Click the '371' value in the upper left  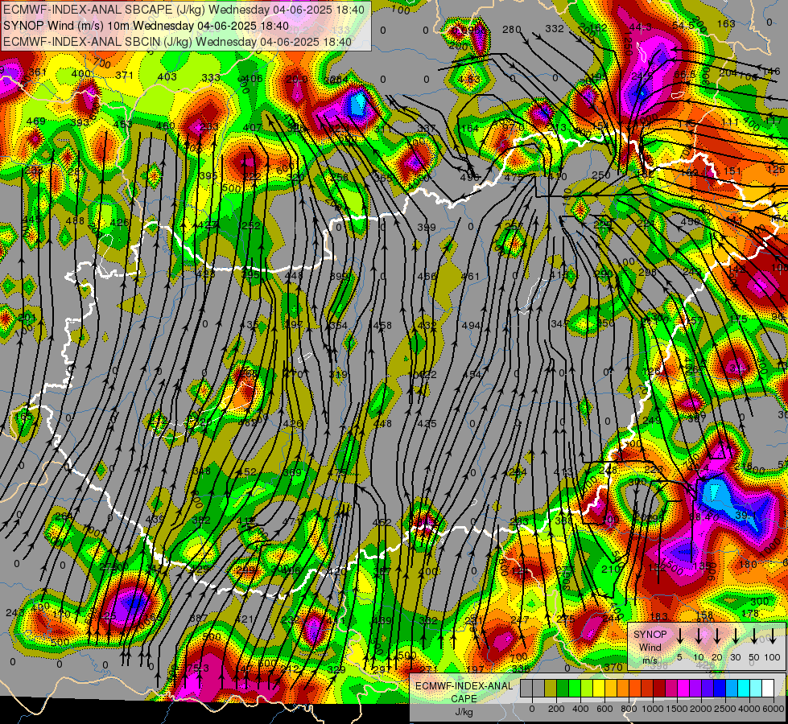124,76
